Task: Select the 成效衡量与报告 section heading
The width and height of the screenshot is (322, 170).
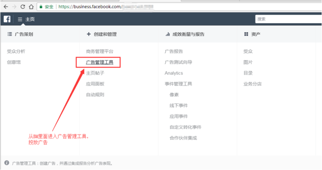Action: [x=188, y=34]
